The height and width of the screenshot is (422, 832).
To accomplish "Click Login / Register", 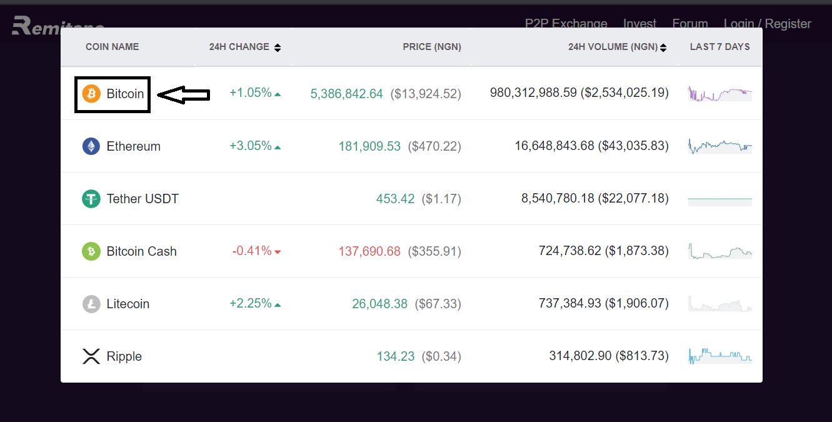I will pyautogui.click(x=767, y=24).
